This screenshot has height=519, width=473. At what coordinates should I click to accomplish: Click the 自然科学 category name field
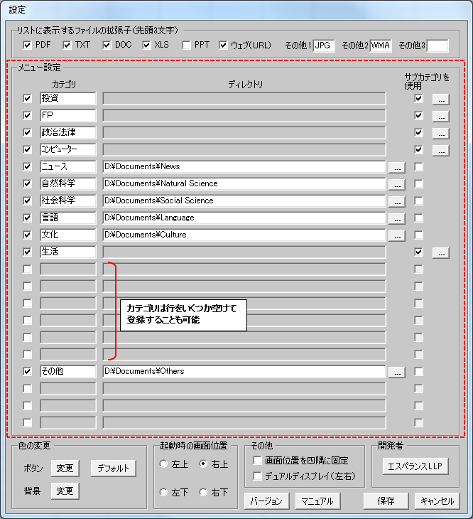coord(68,183)
